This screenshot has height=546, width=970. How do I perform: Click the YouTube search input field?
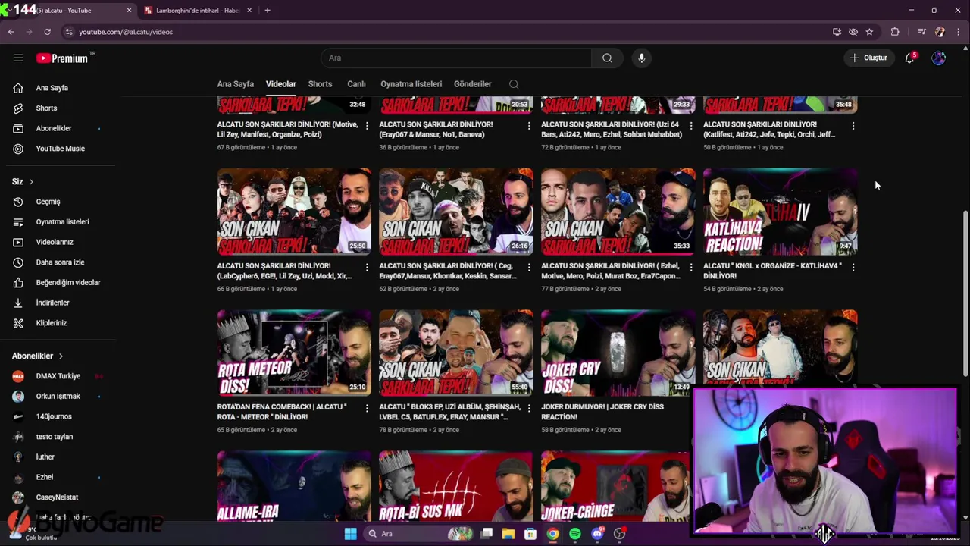tap(456, 58)
